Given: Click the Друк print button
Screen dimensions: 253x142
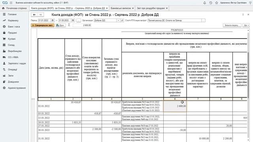Looking at the screenshot, I should click(x=60, y=25).
